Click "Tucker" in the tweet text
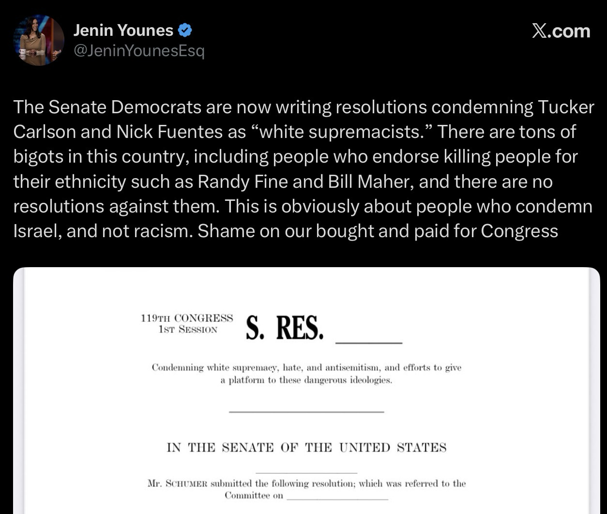The image size is (607, 514). [565, 107]
